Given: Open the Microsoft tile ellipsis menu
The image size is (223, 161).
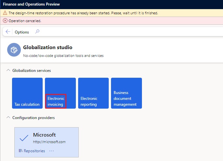Looking at the screenshot, I should [51, 151].
